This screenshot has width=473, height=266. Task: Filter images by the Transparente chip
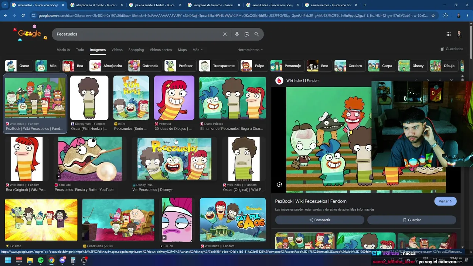[218, 66]
